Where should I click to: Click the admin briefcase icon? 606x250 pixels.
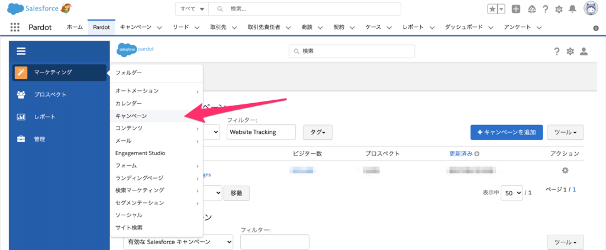(x=21, y=139)
